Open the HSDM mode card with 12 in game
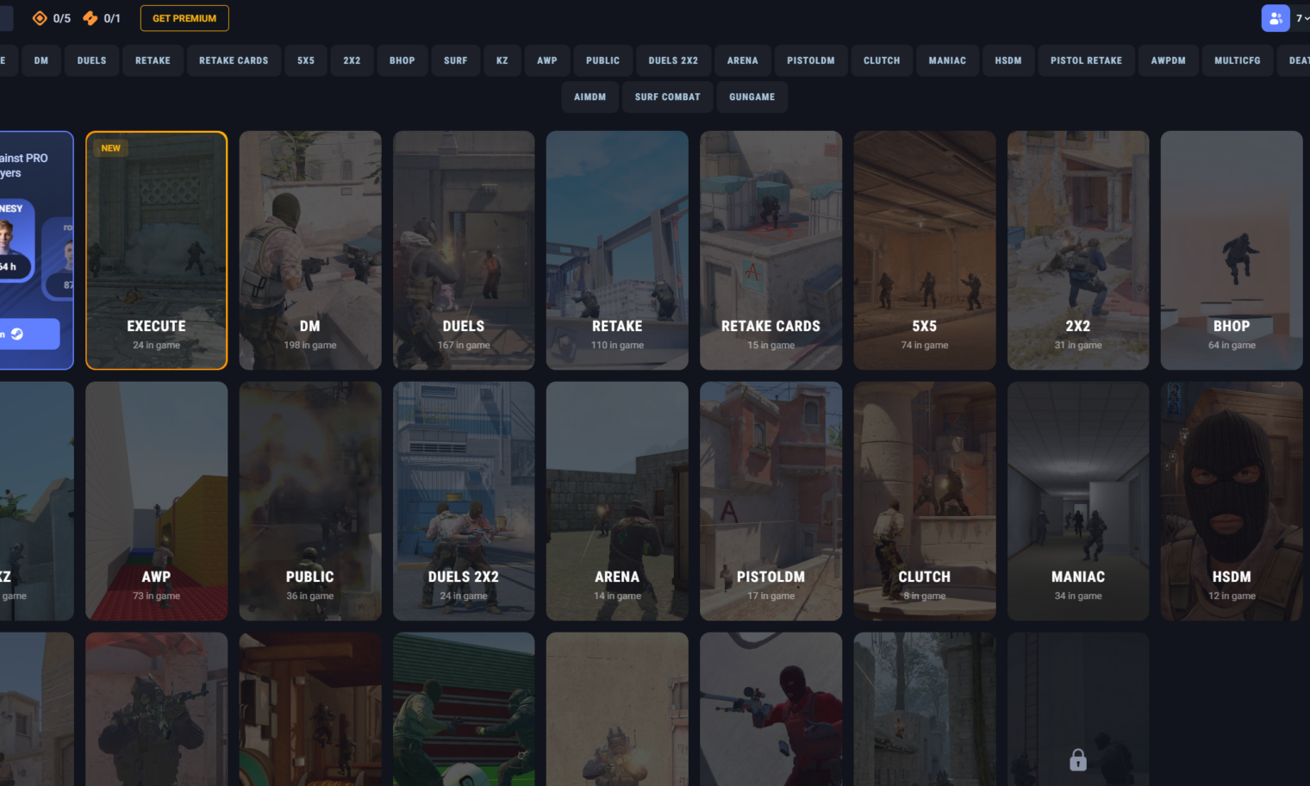 coord(1232,501)
